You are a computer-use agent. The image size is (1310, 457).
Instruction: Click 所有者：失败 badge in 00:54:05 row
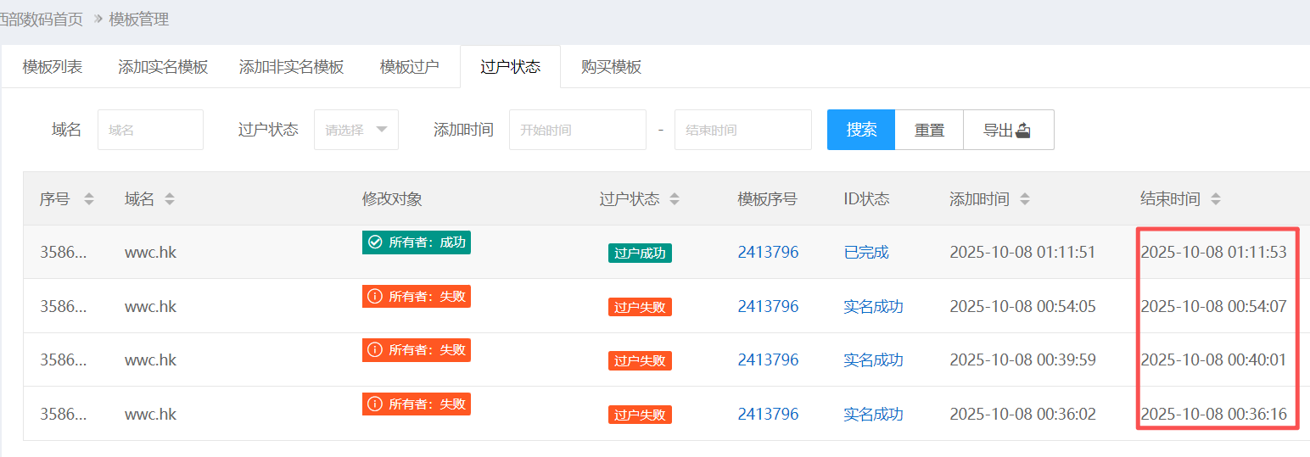(417, 296)
